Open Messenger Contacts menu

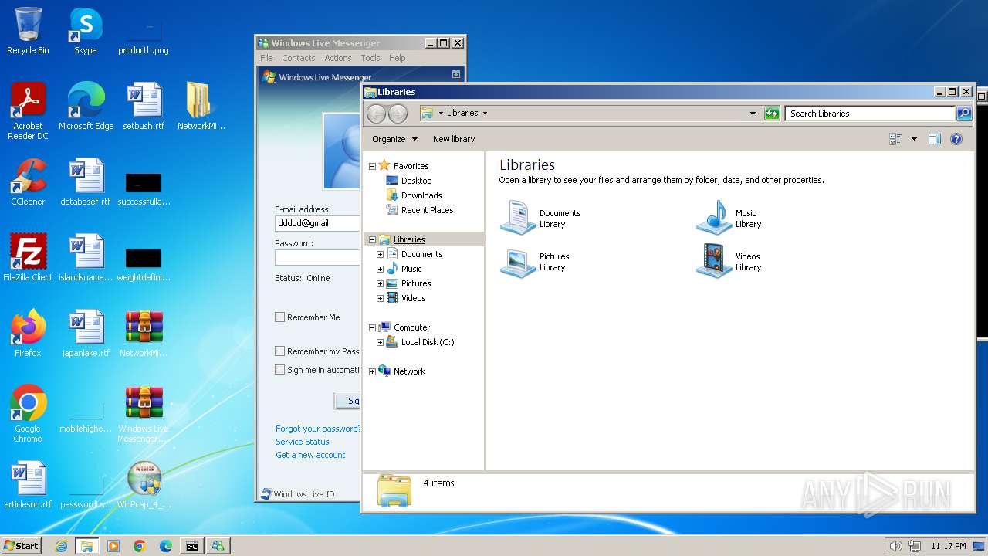pos(299,58)
